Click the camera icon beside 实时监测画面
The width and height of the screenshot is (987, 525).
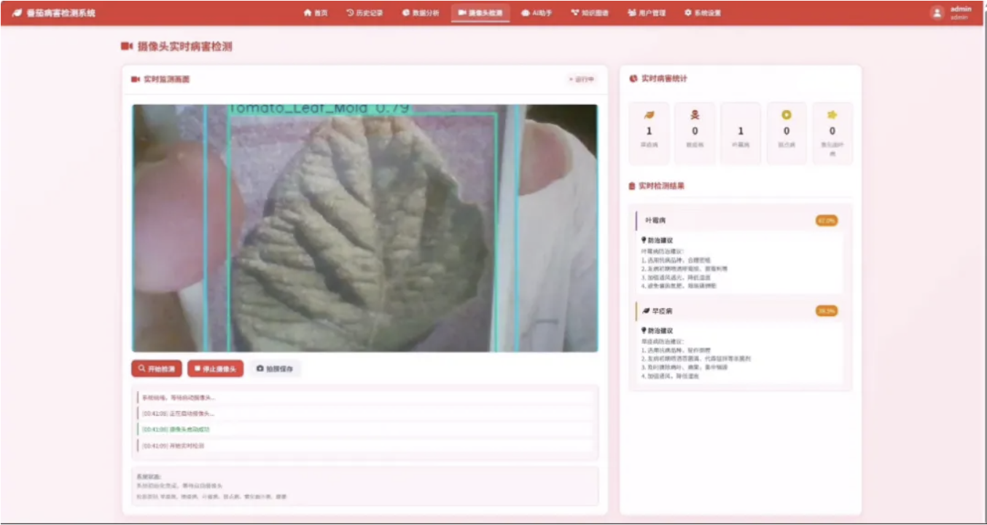tap(135, 79)
